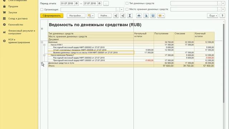Clear the Организация field with x
229x129 pixels.
tap(122, 10)
